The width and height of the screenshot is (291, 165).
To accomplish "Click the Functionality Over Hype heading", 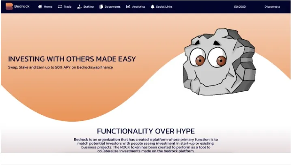I will point(146,131).
